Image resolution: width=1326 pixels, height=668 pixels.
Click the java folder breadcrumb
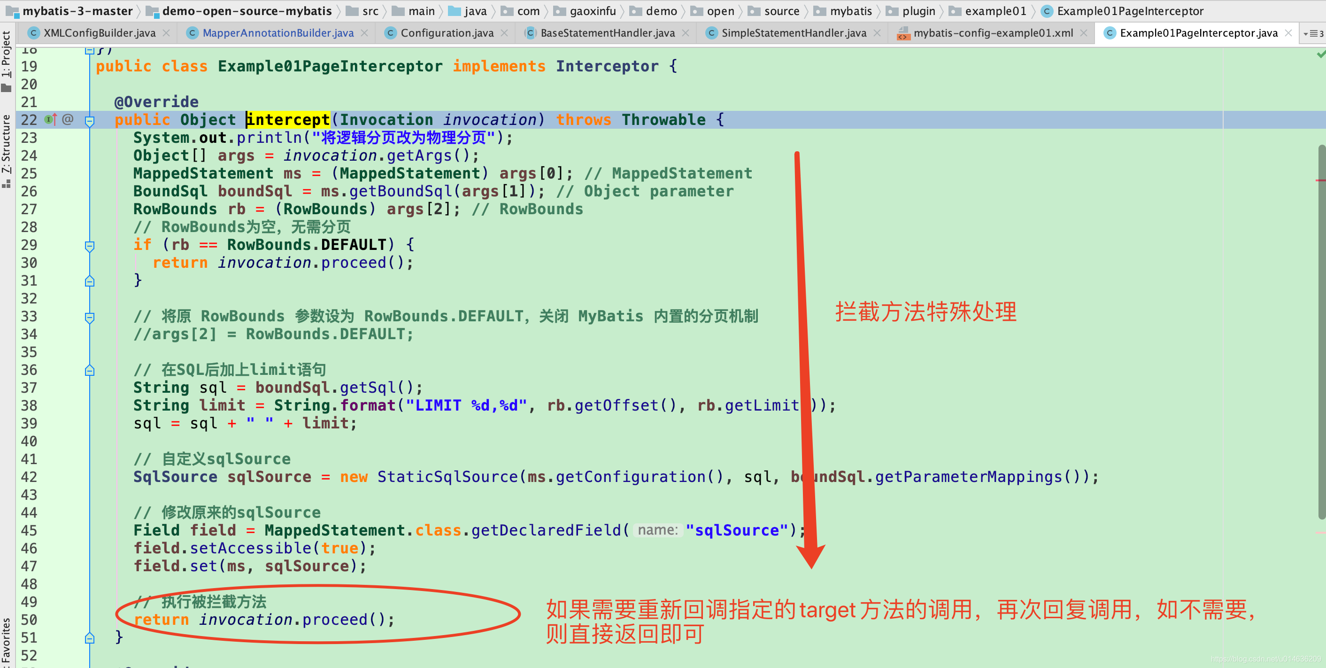(x=468, y=11)
